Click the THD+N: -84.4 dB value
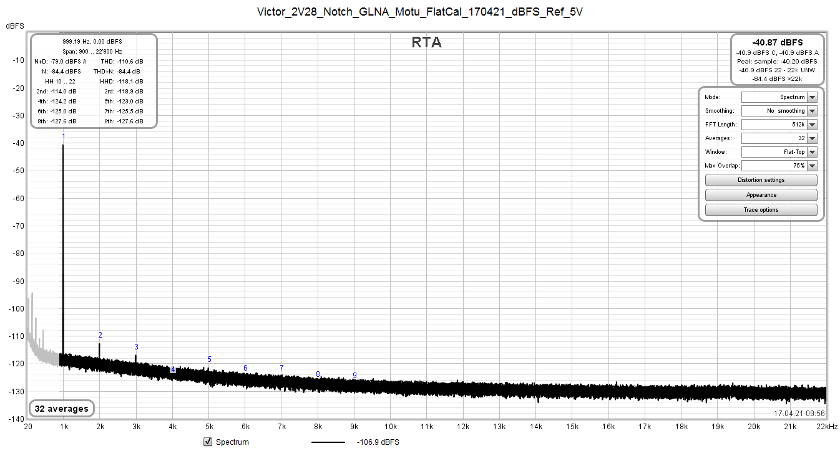Screen dimensions: 840x451 pos(118,72)
